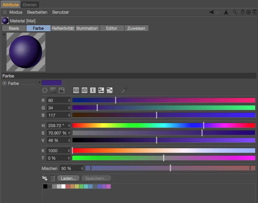The width and height of the screenshot is (258, 203).
Task: Select the Farbe tab
Action: (x=38, y=28)
